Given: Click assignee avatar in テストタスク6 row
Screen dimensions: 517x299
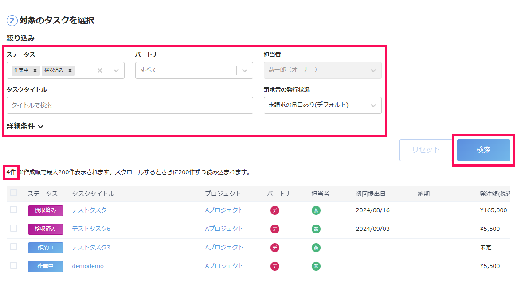Looking at the screenshot, I should tap(316, 229).
